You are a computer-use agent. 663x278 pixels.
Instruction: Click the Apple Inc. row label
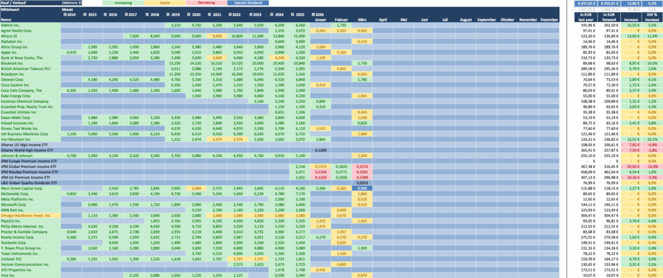coord(13,52)
